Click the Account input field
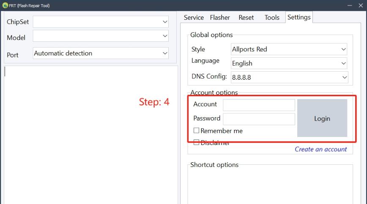 point(259,105)
